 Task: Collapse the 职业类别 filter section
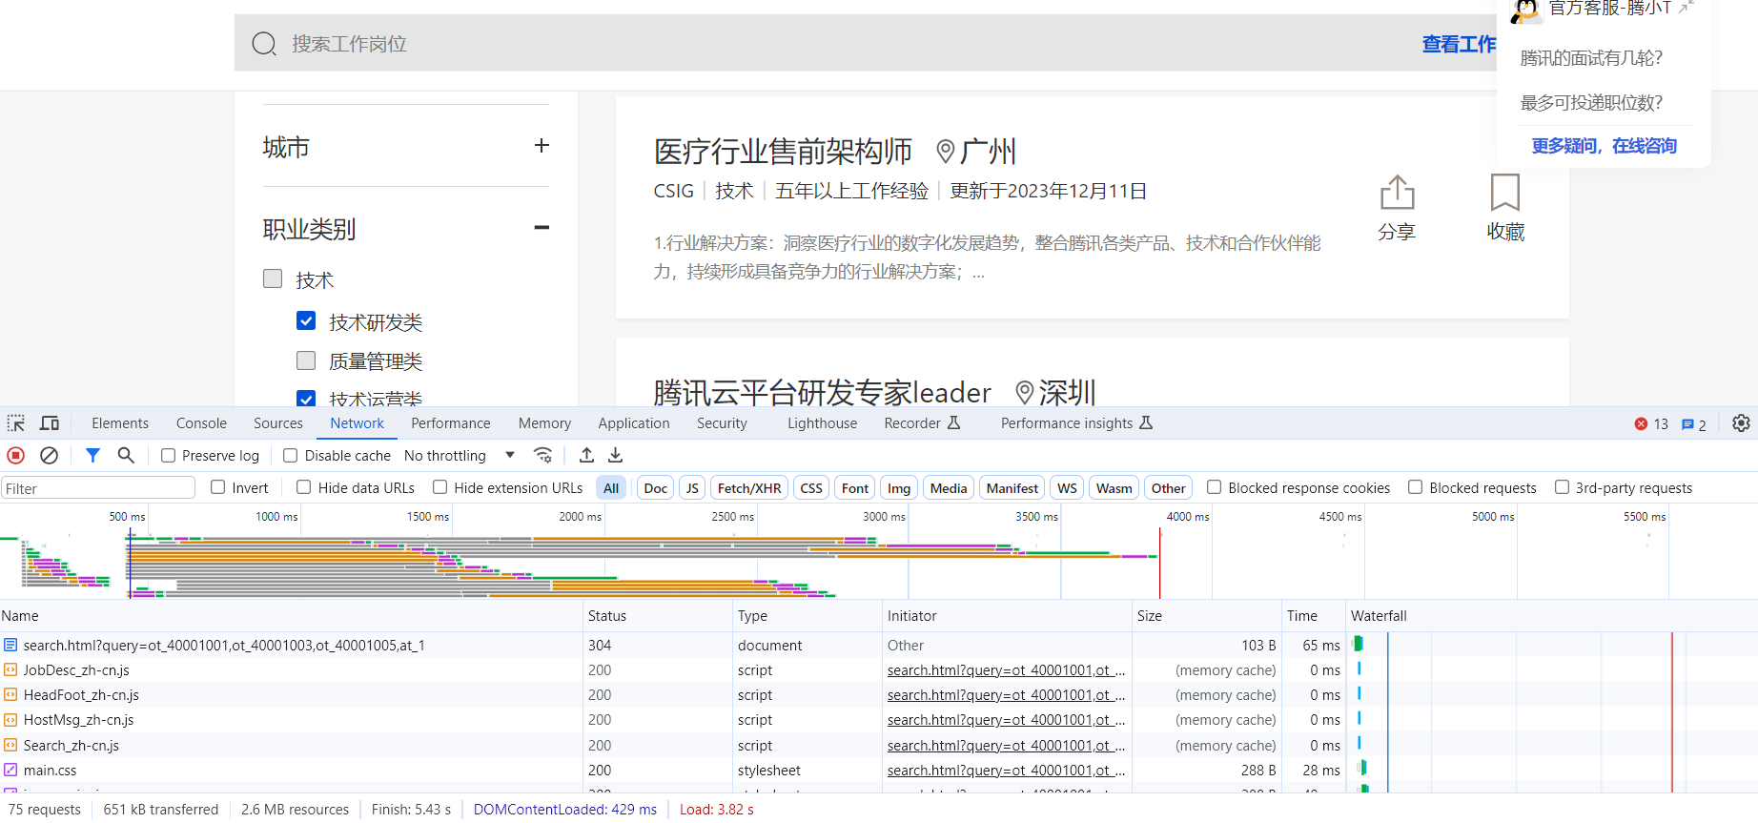click(x=542, y=227)
